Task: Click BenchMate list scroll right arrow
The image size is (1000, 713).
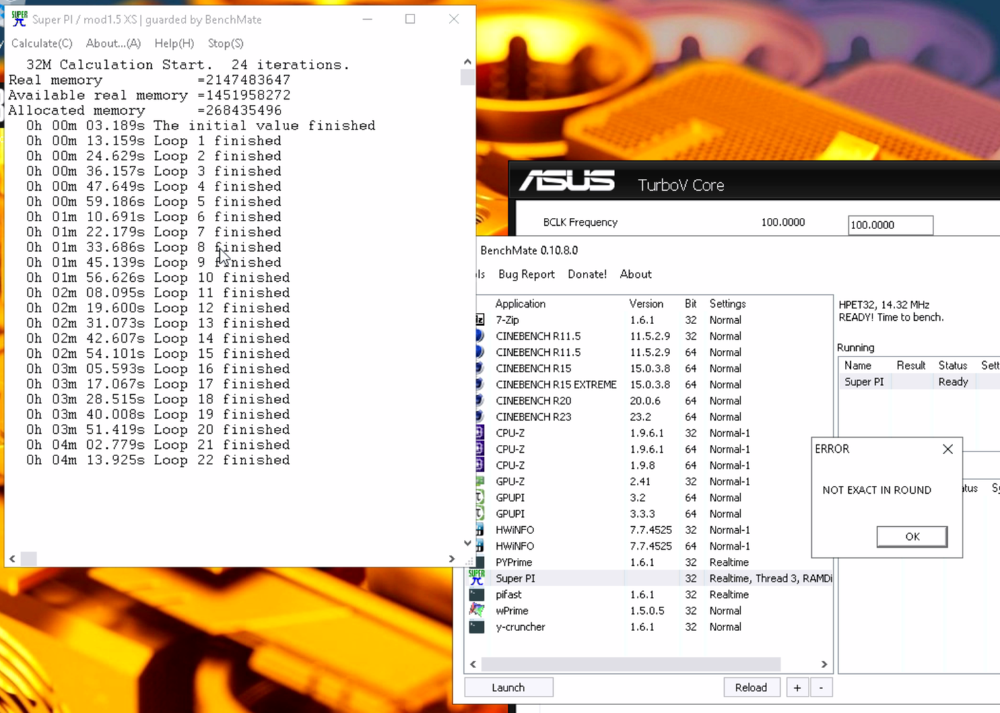Action: click(824, 663)
